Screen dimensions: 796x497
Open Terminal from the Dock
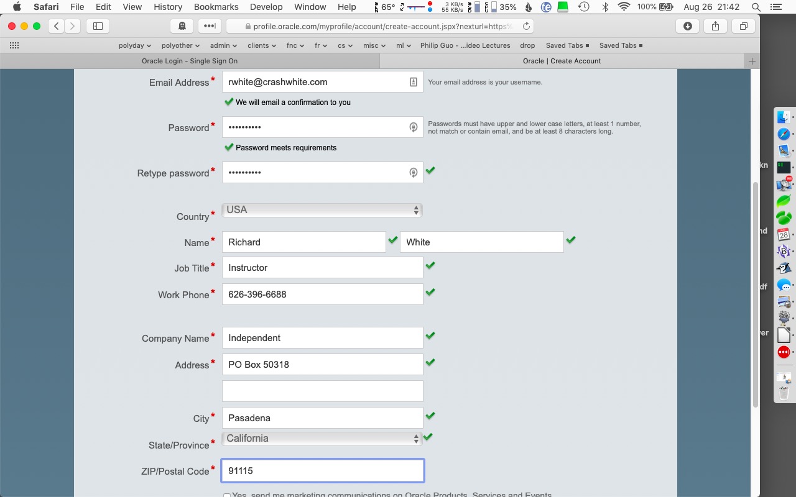coord(784,167)
